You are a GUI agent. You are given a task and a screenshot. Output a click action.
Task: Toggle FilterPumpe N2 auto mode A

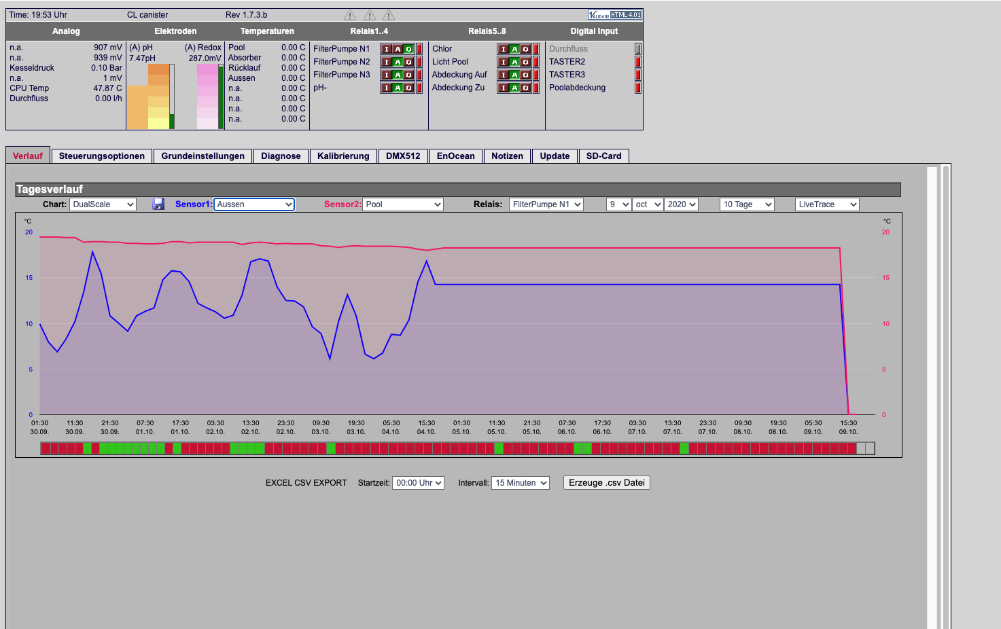[398, 62]
